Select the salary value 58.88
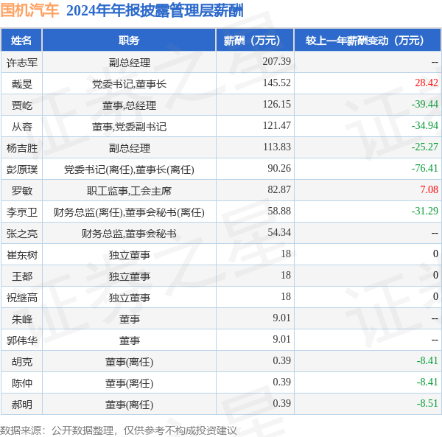The height and width of the screenshot is (437, 442). click(279, 211)
